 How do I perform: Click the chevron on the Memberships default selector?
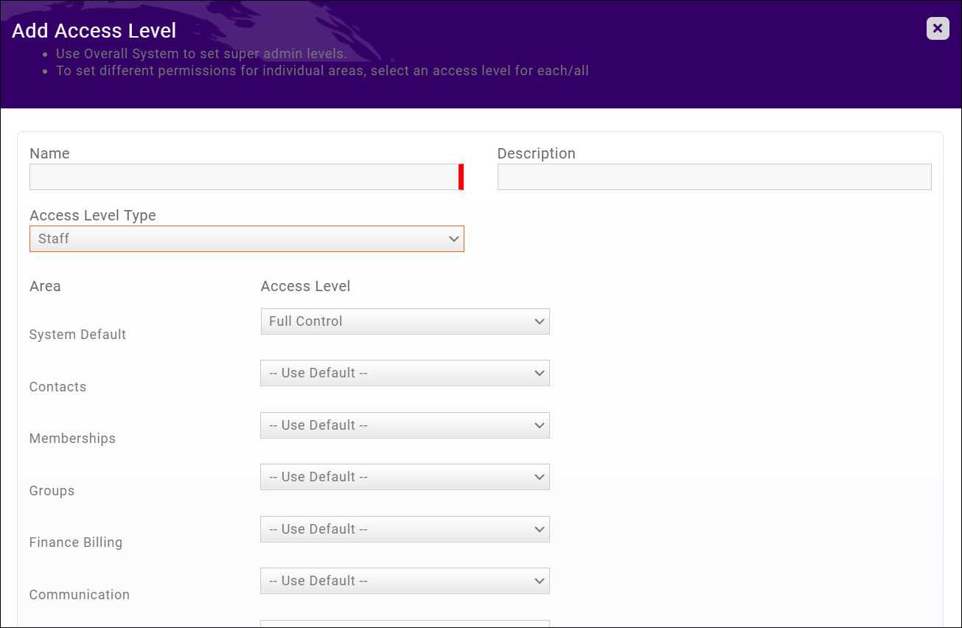pyautogui.click(x=539, y=425)
